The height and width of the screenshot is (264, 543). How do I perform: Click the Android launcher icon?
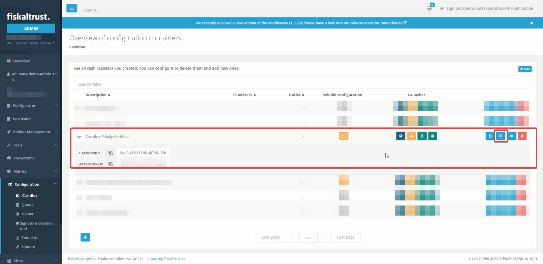click(x=433, y=136)
